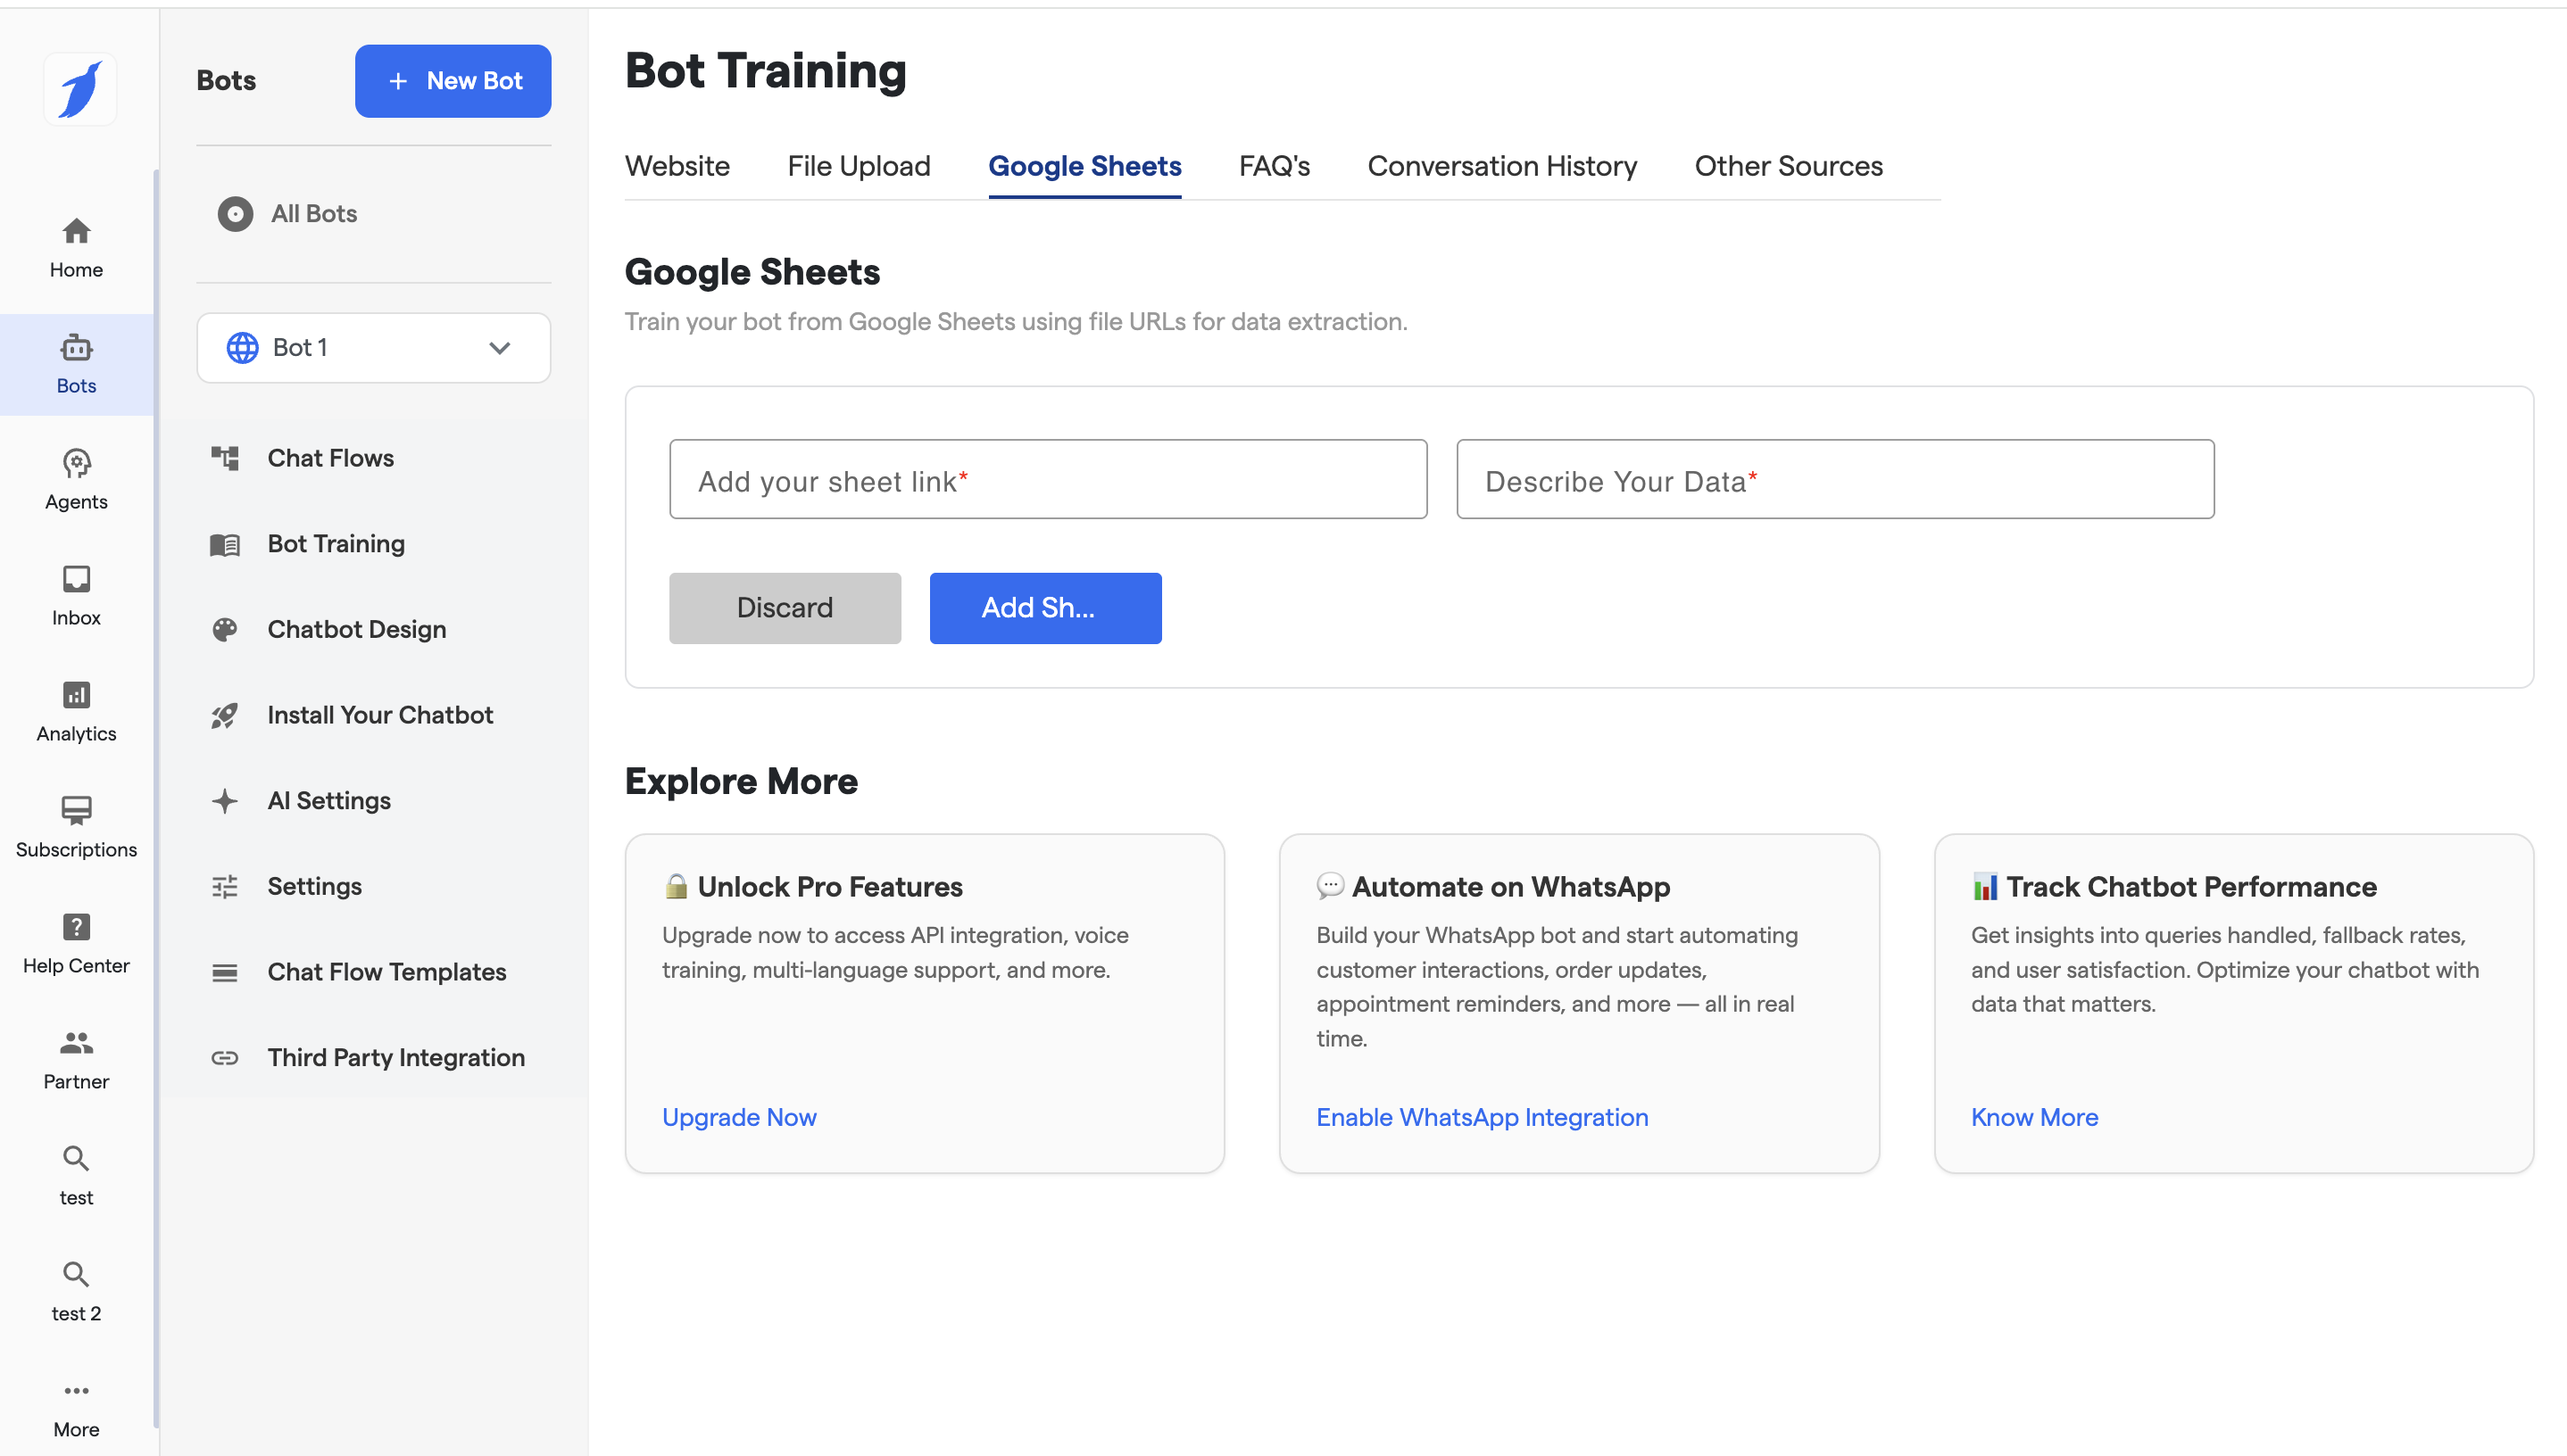This screenshot has width=2567, height=1456.
Task: Open the Conversation History tab
Action: point(1501,166)
